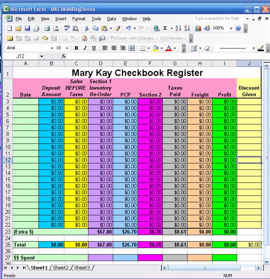Click the Undo arrow icon
270x279 pixels.
coord(128,28)
